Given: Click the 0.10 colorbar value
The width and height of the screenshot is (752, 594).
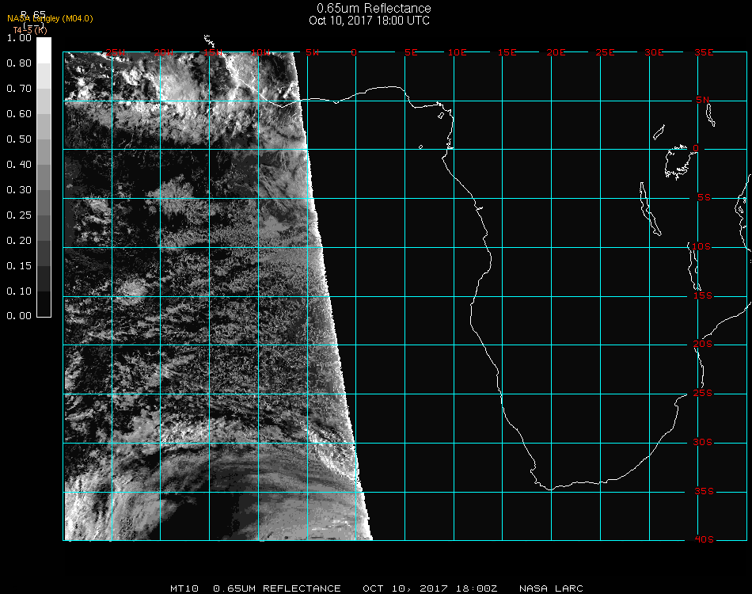Looking at the screenshot, I should pyautogui.click(x=19, y=291).
